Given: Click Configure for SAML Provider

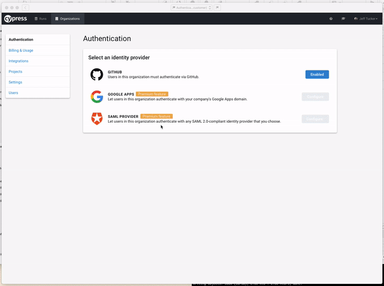Looking at the screenshot, I should 315,118.
